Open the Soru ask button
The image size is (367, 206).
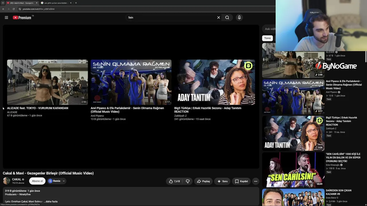click(x=222, y=181)
